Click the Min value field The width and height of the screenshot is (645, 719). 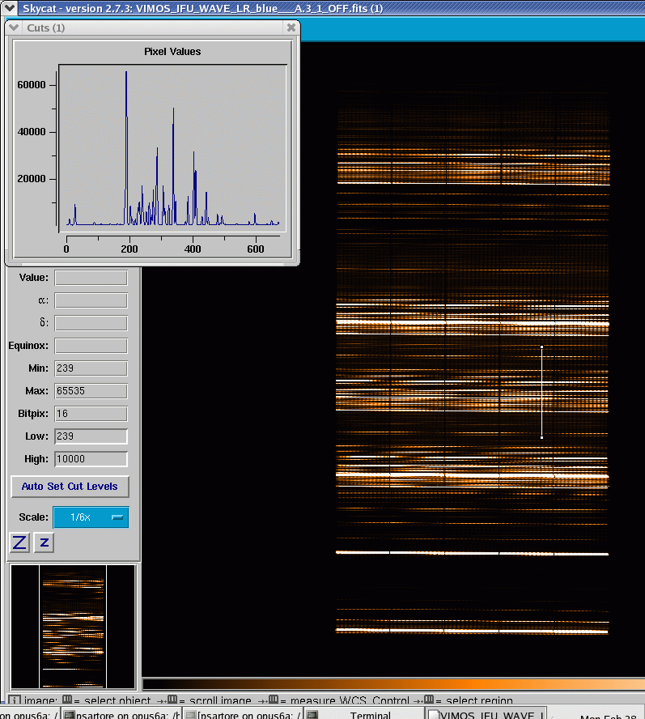91,368
